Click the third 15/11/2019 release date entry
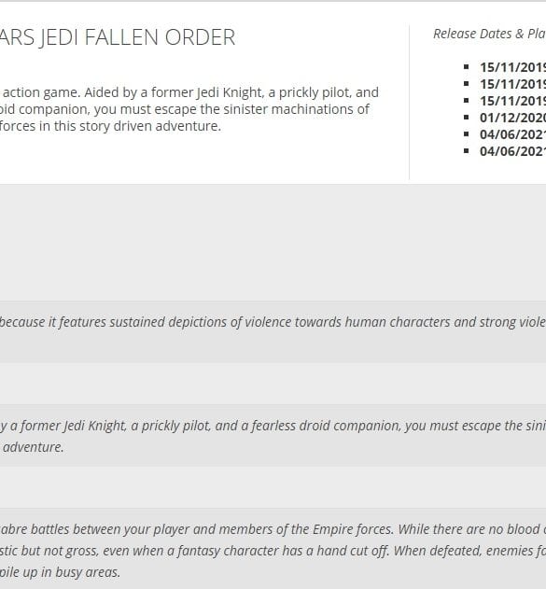The image size is (546, 589). point(512,101)
